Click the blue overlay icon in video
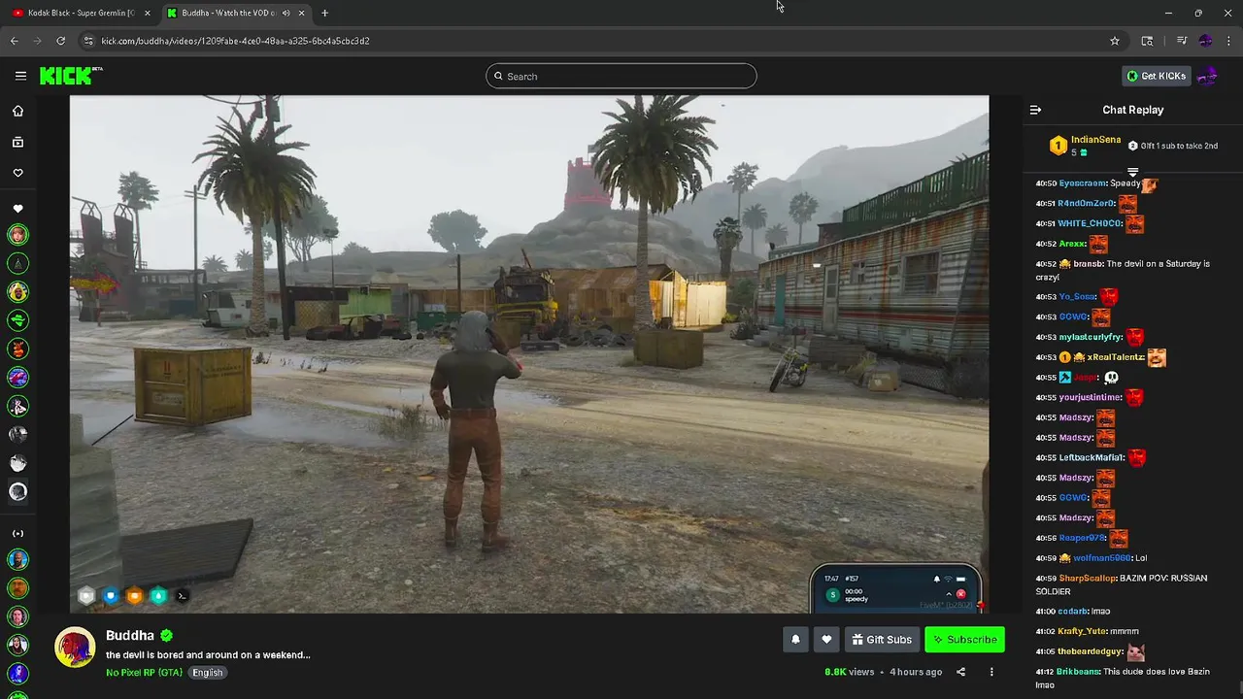Screen dimensions: 1243x699 coord(111,596)
